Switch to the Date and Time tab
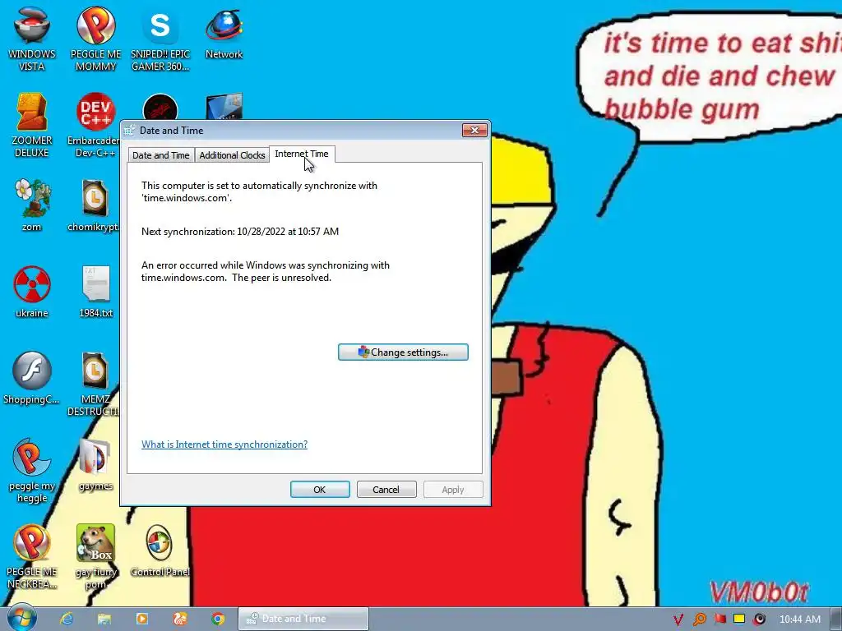Screen dimensions: 842x631 click(x=161, y=155)
